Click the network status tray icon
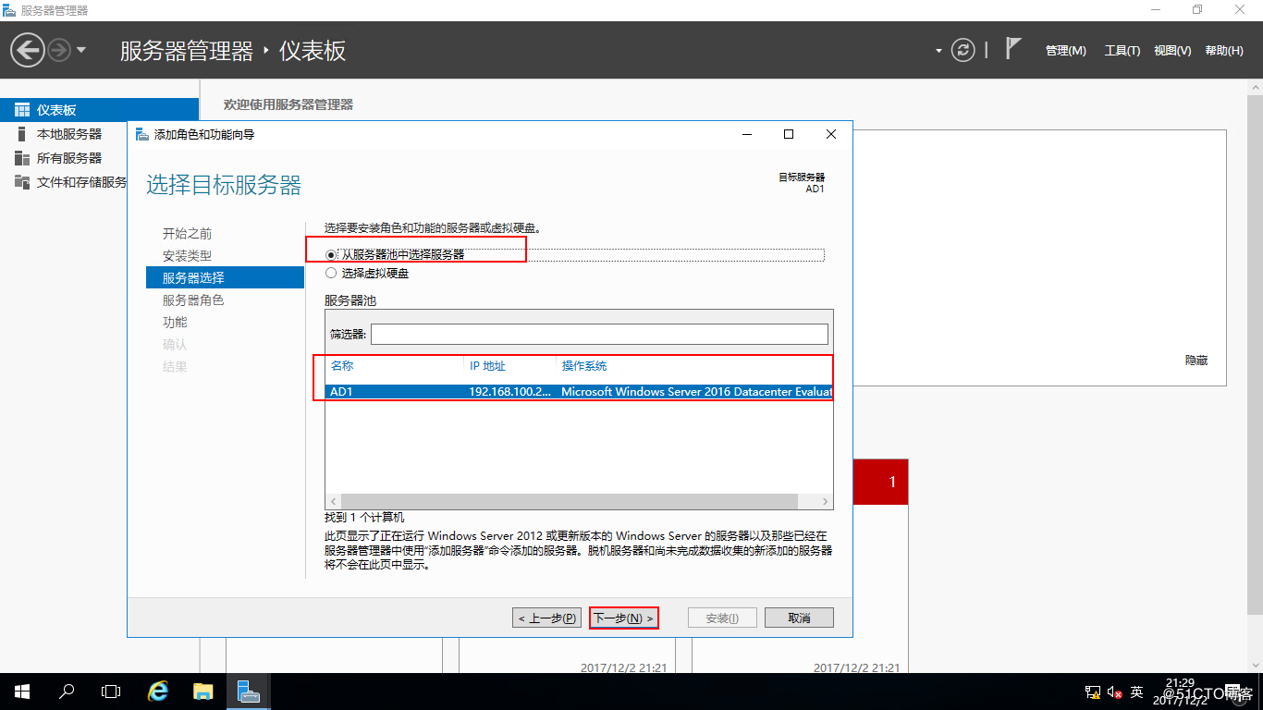Viewport: 1263px width, 710px height. (x=1094, y=692)
